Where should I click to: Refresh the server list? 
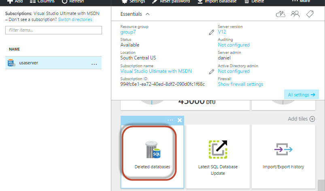pyautogui.click(x=73, y=2)
